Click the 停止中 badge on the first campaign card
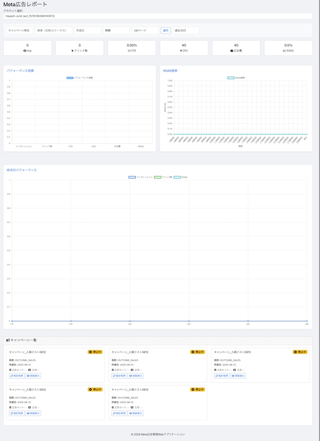The height and width of the screenshot is (441, 320). pos(95,352)
